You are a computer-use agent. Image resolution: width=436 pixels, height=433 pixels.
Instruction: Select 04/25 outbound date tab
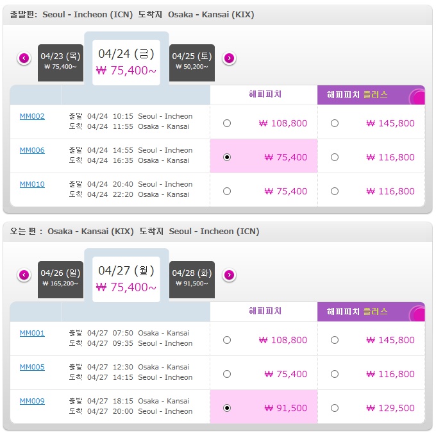click(x=192, y=63)
